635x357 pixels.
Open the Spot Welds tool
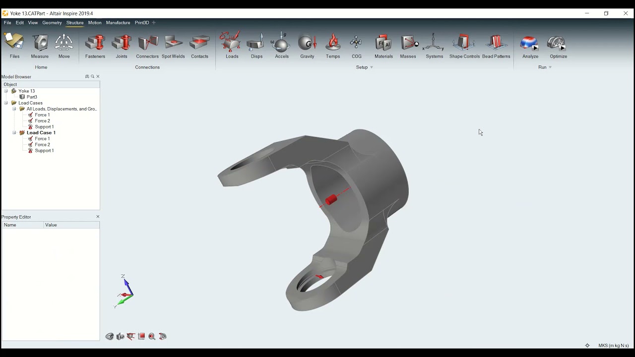coord(173,46)
